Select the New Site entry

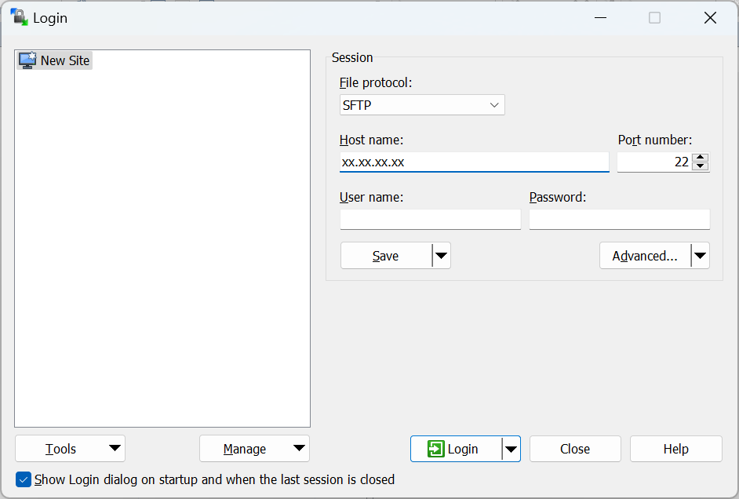[54, 60]
